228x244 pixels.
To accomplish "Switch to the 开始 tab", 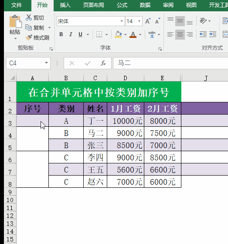I will coord(42,5).
